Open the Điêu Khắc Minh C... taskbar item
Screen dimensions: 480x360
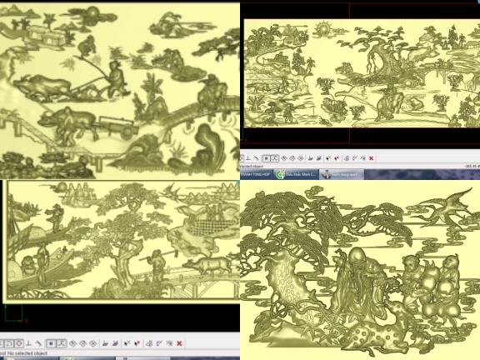click(296, 174)
